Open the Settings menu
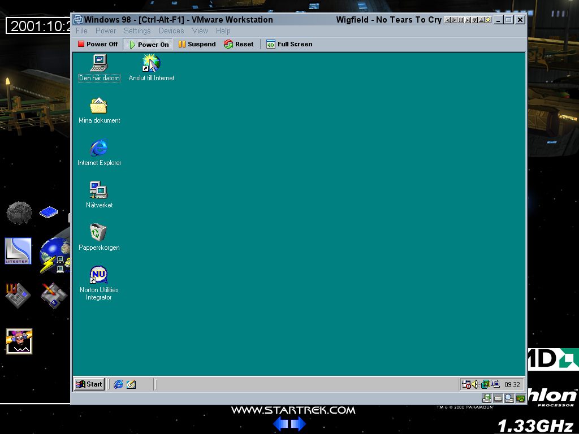The image size is (579, 434). [x=137, y=31]
